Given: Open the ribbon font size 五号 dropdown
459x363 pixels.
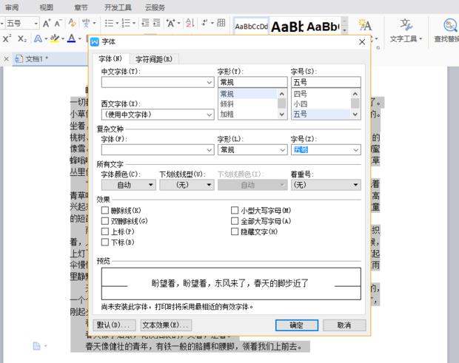Looking at the screenshot, I should coord(36,23).
